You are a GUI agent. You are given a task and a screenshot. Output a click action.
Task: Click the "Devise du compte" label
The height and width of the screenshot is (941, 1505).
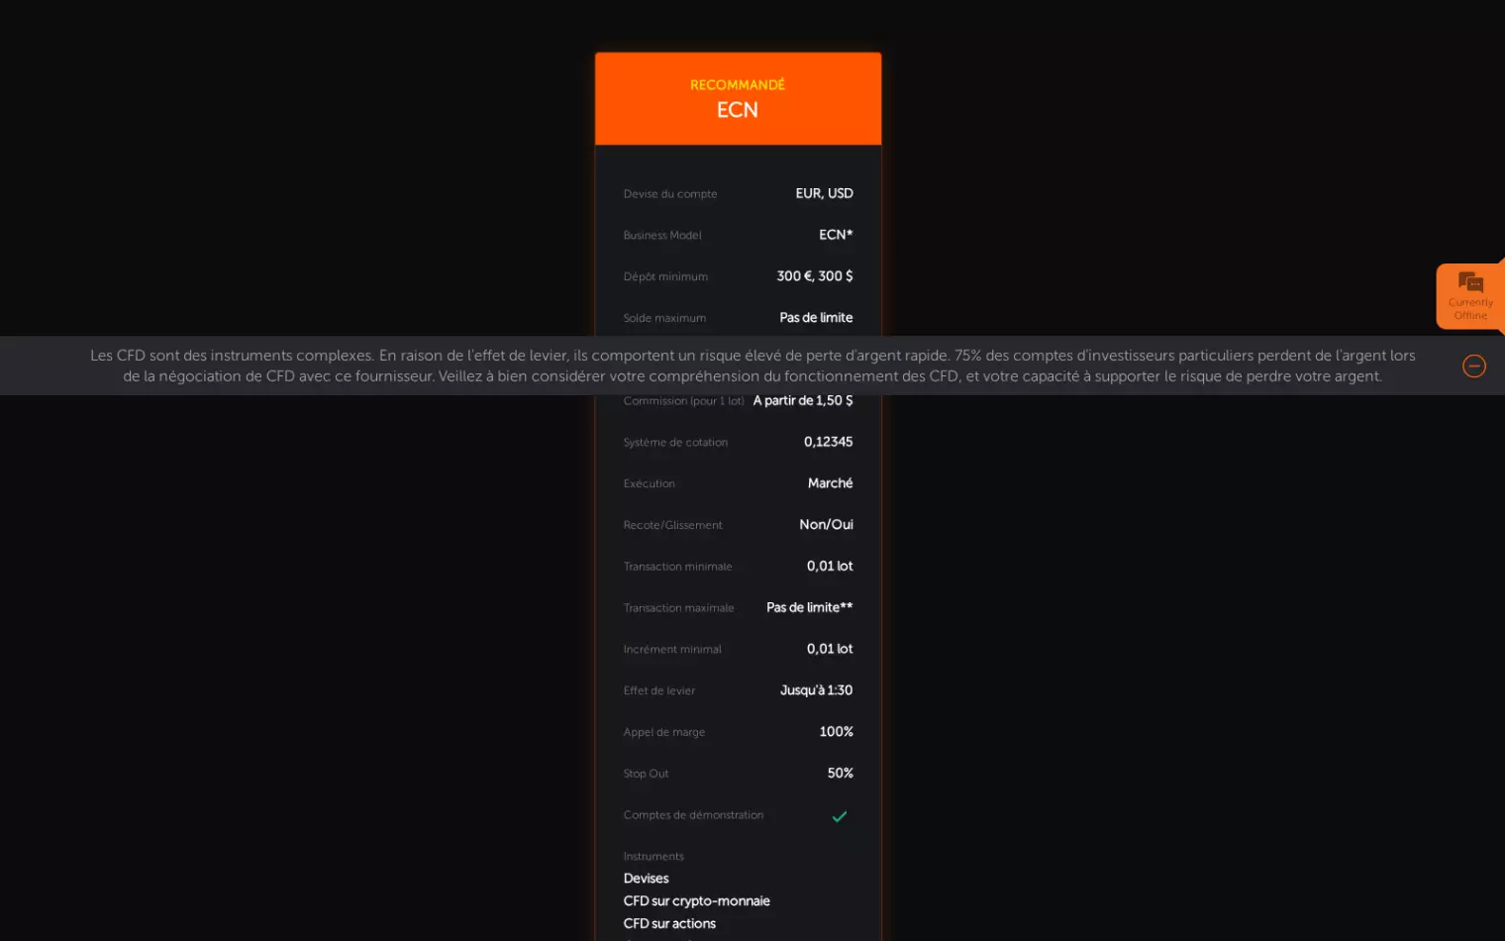tap(670, 194)
